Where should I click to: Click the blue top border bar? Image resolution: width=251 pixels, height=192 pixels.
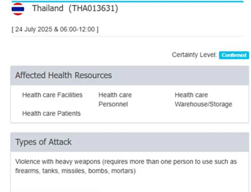128,1
